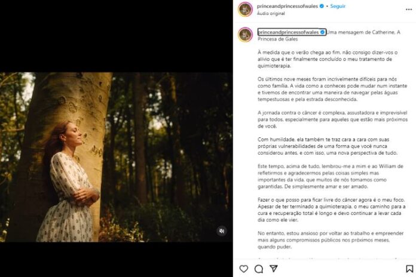Screen dimensions: 416x277
Task: Share the post using the paper plane icon
Action: click(x=273, y=269)
